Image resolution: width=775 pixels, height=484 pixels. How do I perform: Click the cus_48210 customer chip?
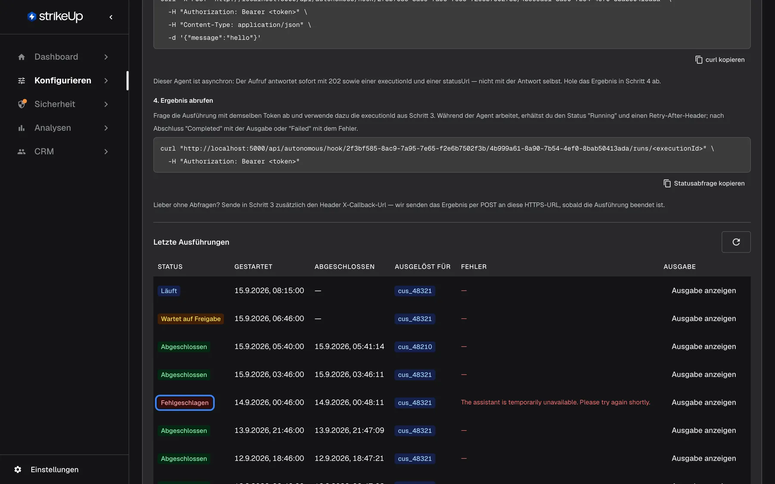coord(415,347)
